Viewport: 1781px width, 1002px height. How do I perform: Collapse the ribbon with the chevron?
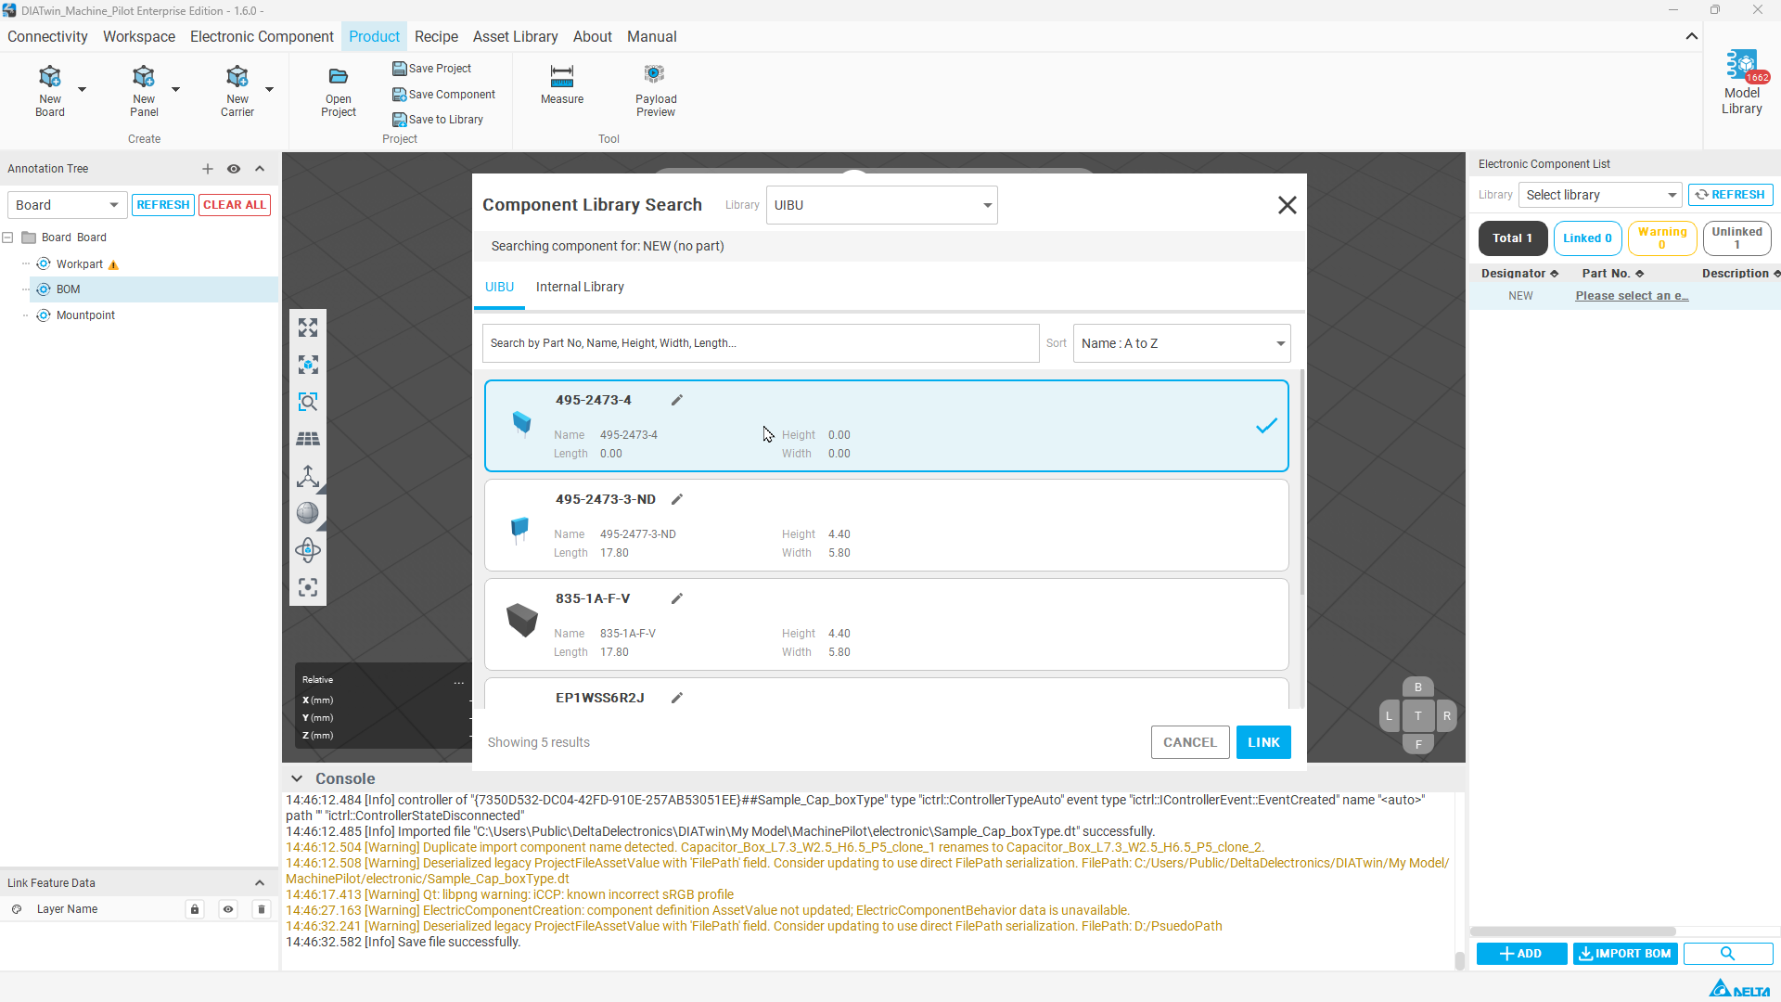[1692, 36]
